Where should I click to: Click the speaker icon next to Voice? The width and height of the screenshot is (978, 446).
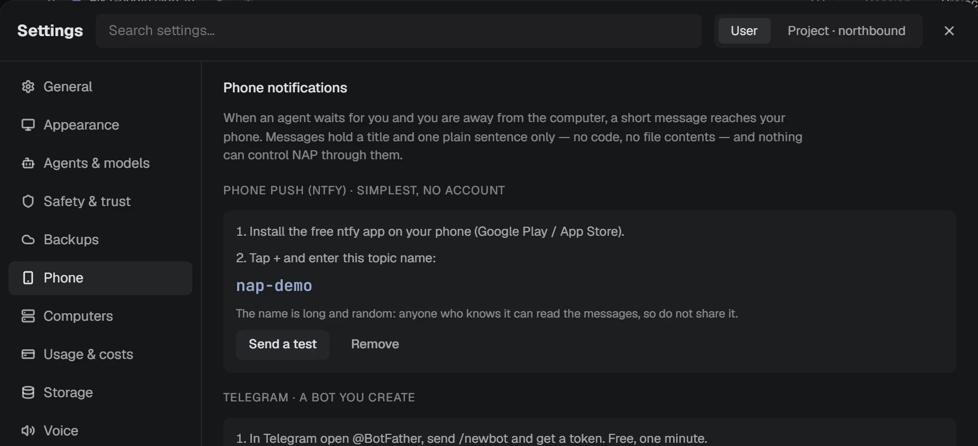[x=28, y=431]
